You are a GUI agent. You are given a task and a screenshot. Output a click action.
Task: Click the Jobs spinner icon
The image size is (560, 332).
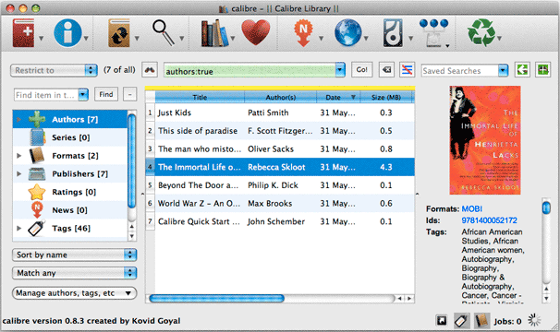coord(534,320)
